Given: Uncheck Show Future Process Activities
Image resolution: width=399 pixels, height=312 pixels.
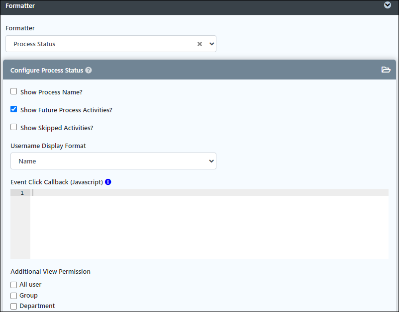Looking at the screenshot, I should tap(14, 109).
